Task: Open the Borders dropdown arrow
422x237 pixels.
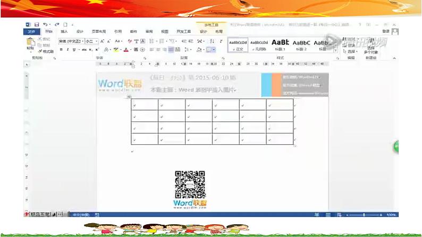Action: [214, 50]
